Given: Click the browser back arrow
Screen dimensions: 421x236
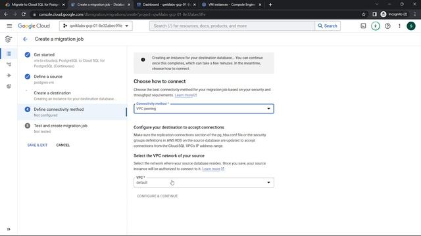Looking at the screenshot, I should (x=6, y=14).
